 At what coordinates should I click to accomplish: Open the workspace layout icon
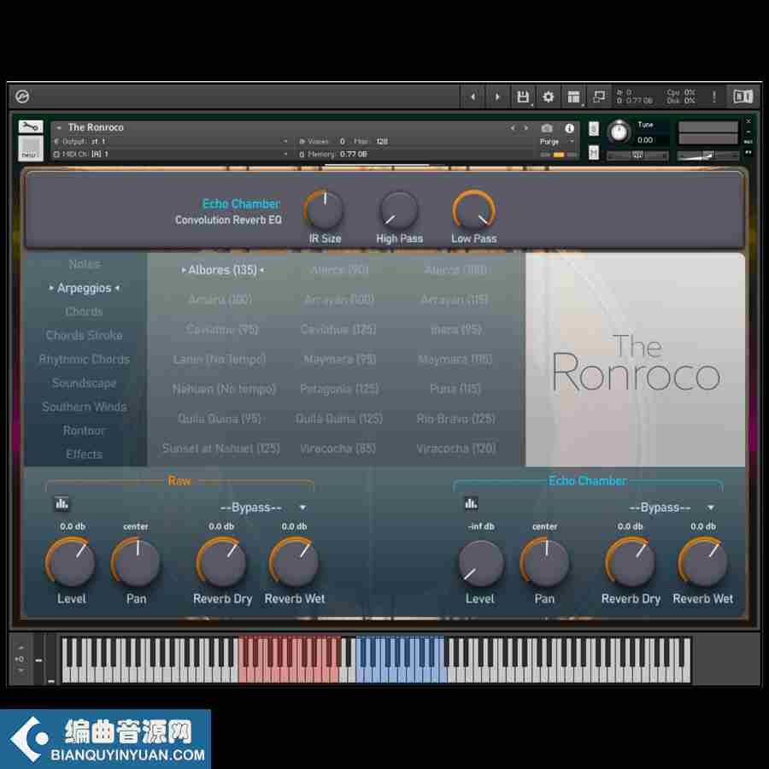pyautogui.click(x=573, y=97)
